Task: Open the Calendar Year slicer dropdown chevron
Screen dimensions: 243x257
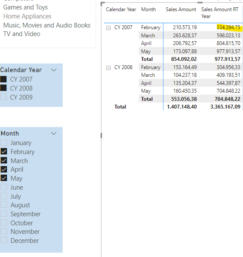Action: click(x=54, y=70)
